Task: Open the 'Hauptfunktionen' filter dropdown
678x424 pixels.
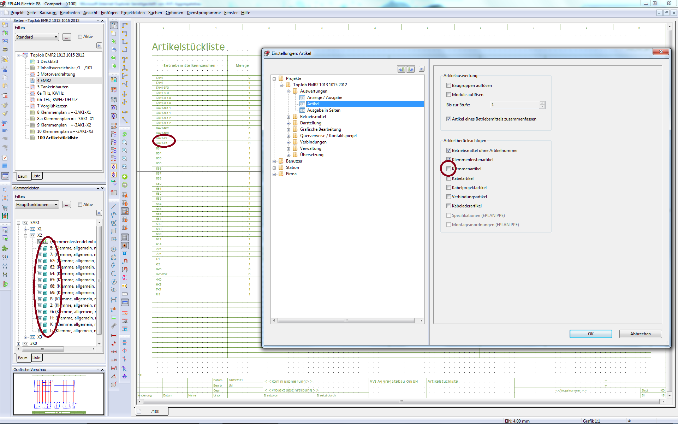Action: tap(37, 205)
